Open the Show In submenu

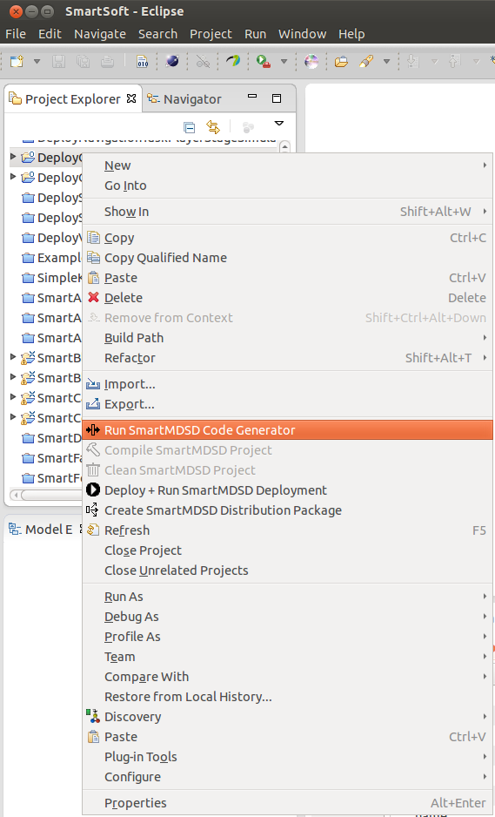click(x=287, y=212)
